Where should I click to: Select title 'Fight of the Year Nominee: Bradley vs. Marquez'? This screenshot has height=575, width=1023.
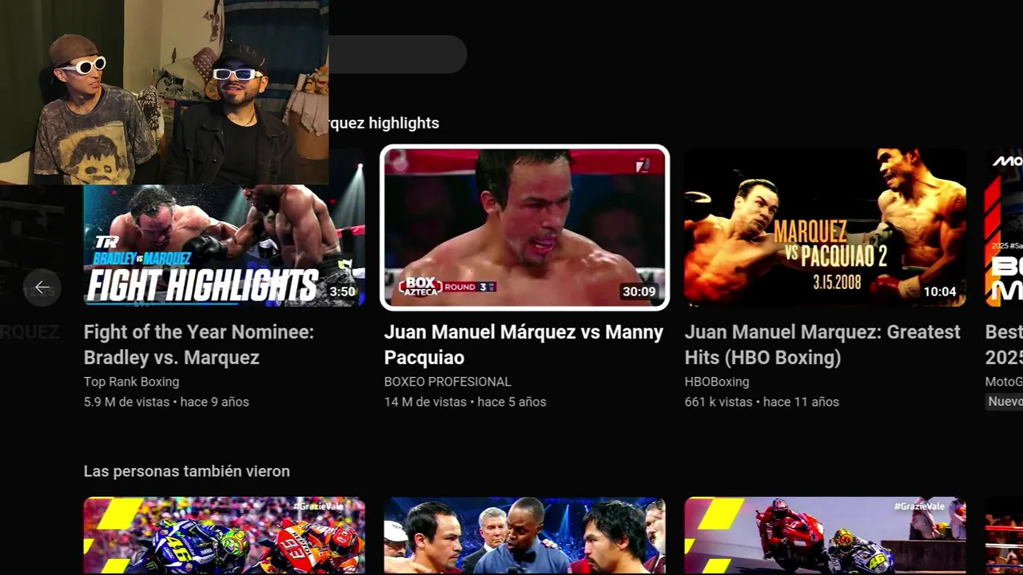coord(199,344)
